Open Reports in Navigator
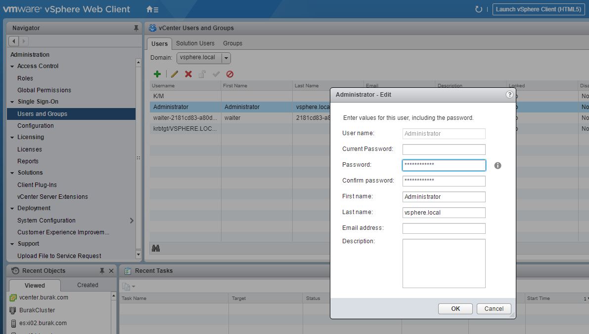The height and width of the screenshot is (334, 589). [x=28, y=161]
